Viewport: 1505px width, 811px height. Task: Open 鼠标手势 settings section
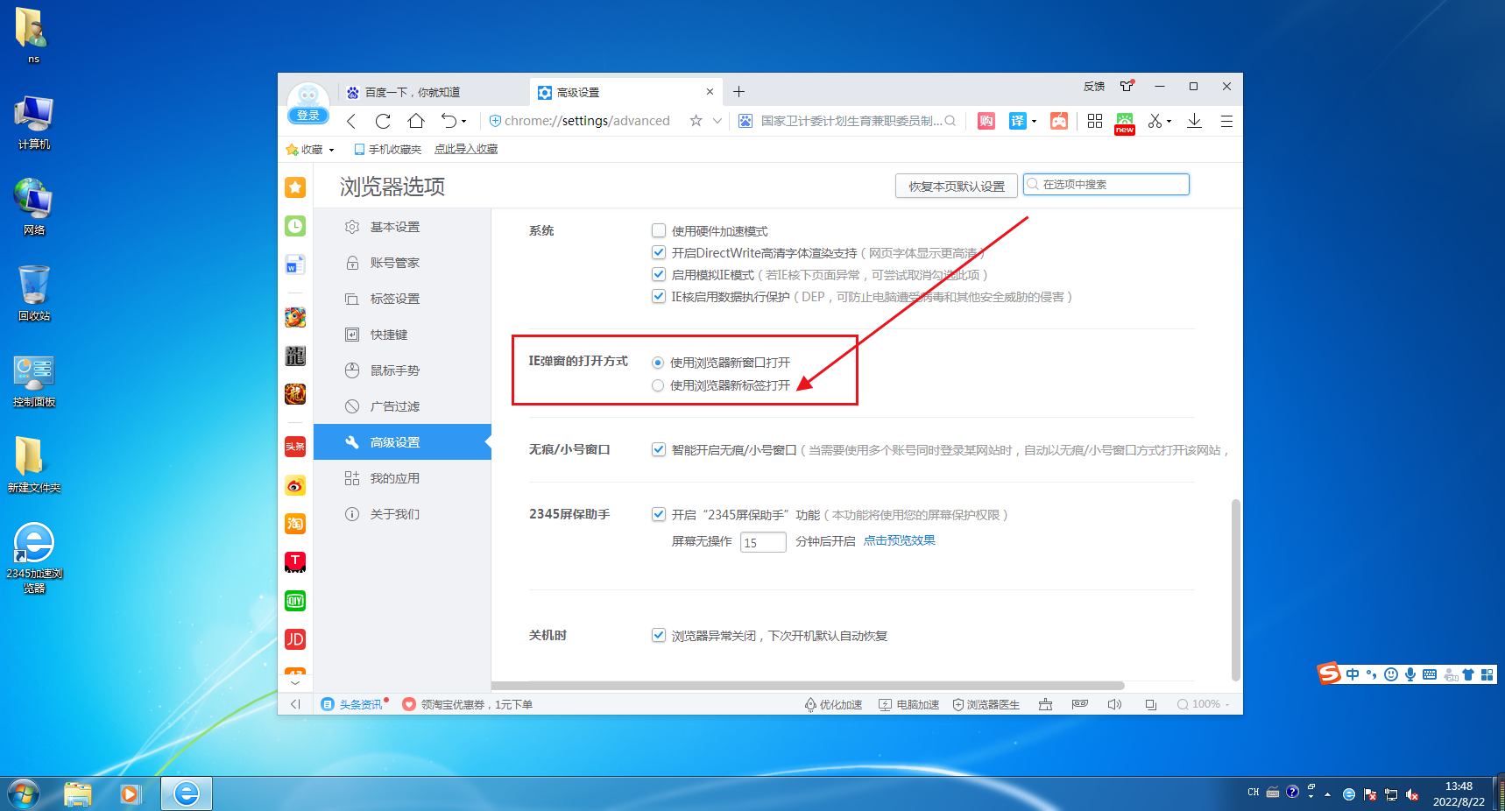(402, 370)
